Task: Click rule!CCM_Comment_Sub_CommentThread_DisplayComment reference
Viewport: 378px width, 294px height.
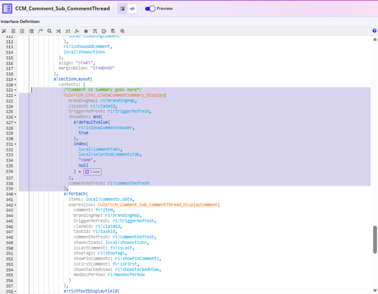Action: pyautogui.click(x=158, y=205)
